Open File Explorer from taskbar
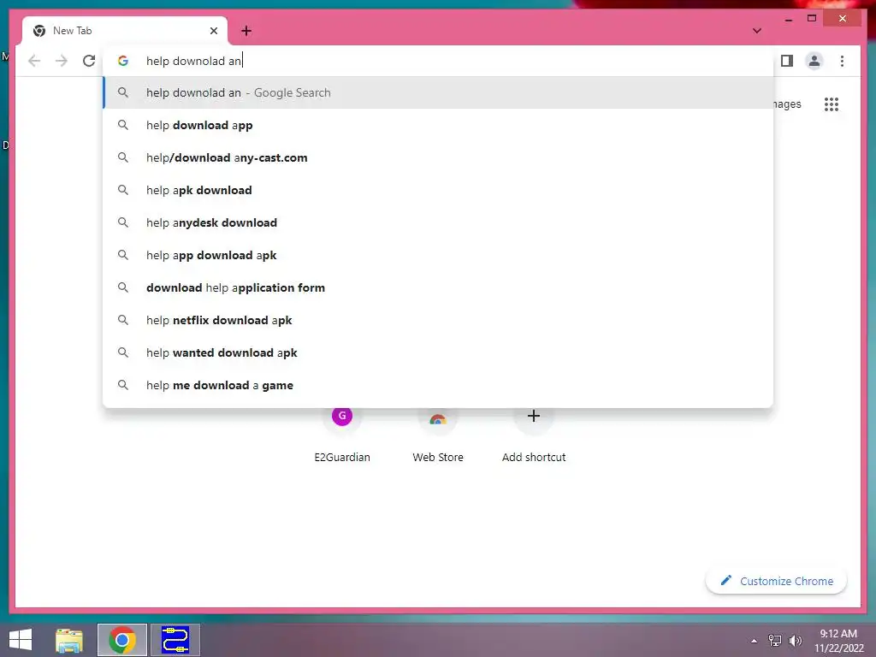Screen dimensions: 876x657 tap(69, 640)
